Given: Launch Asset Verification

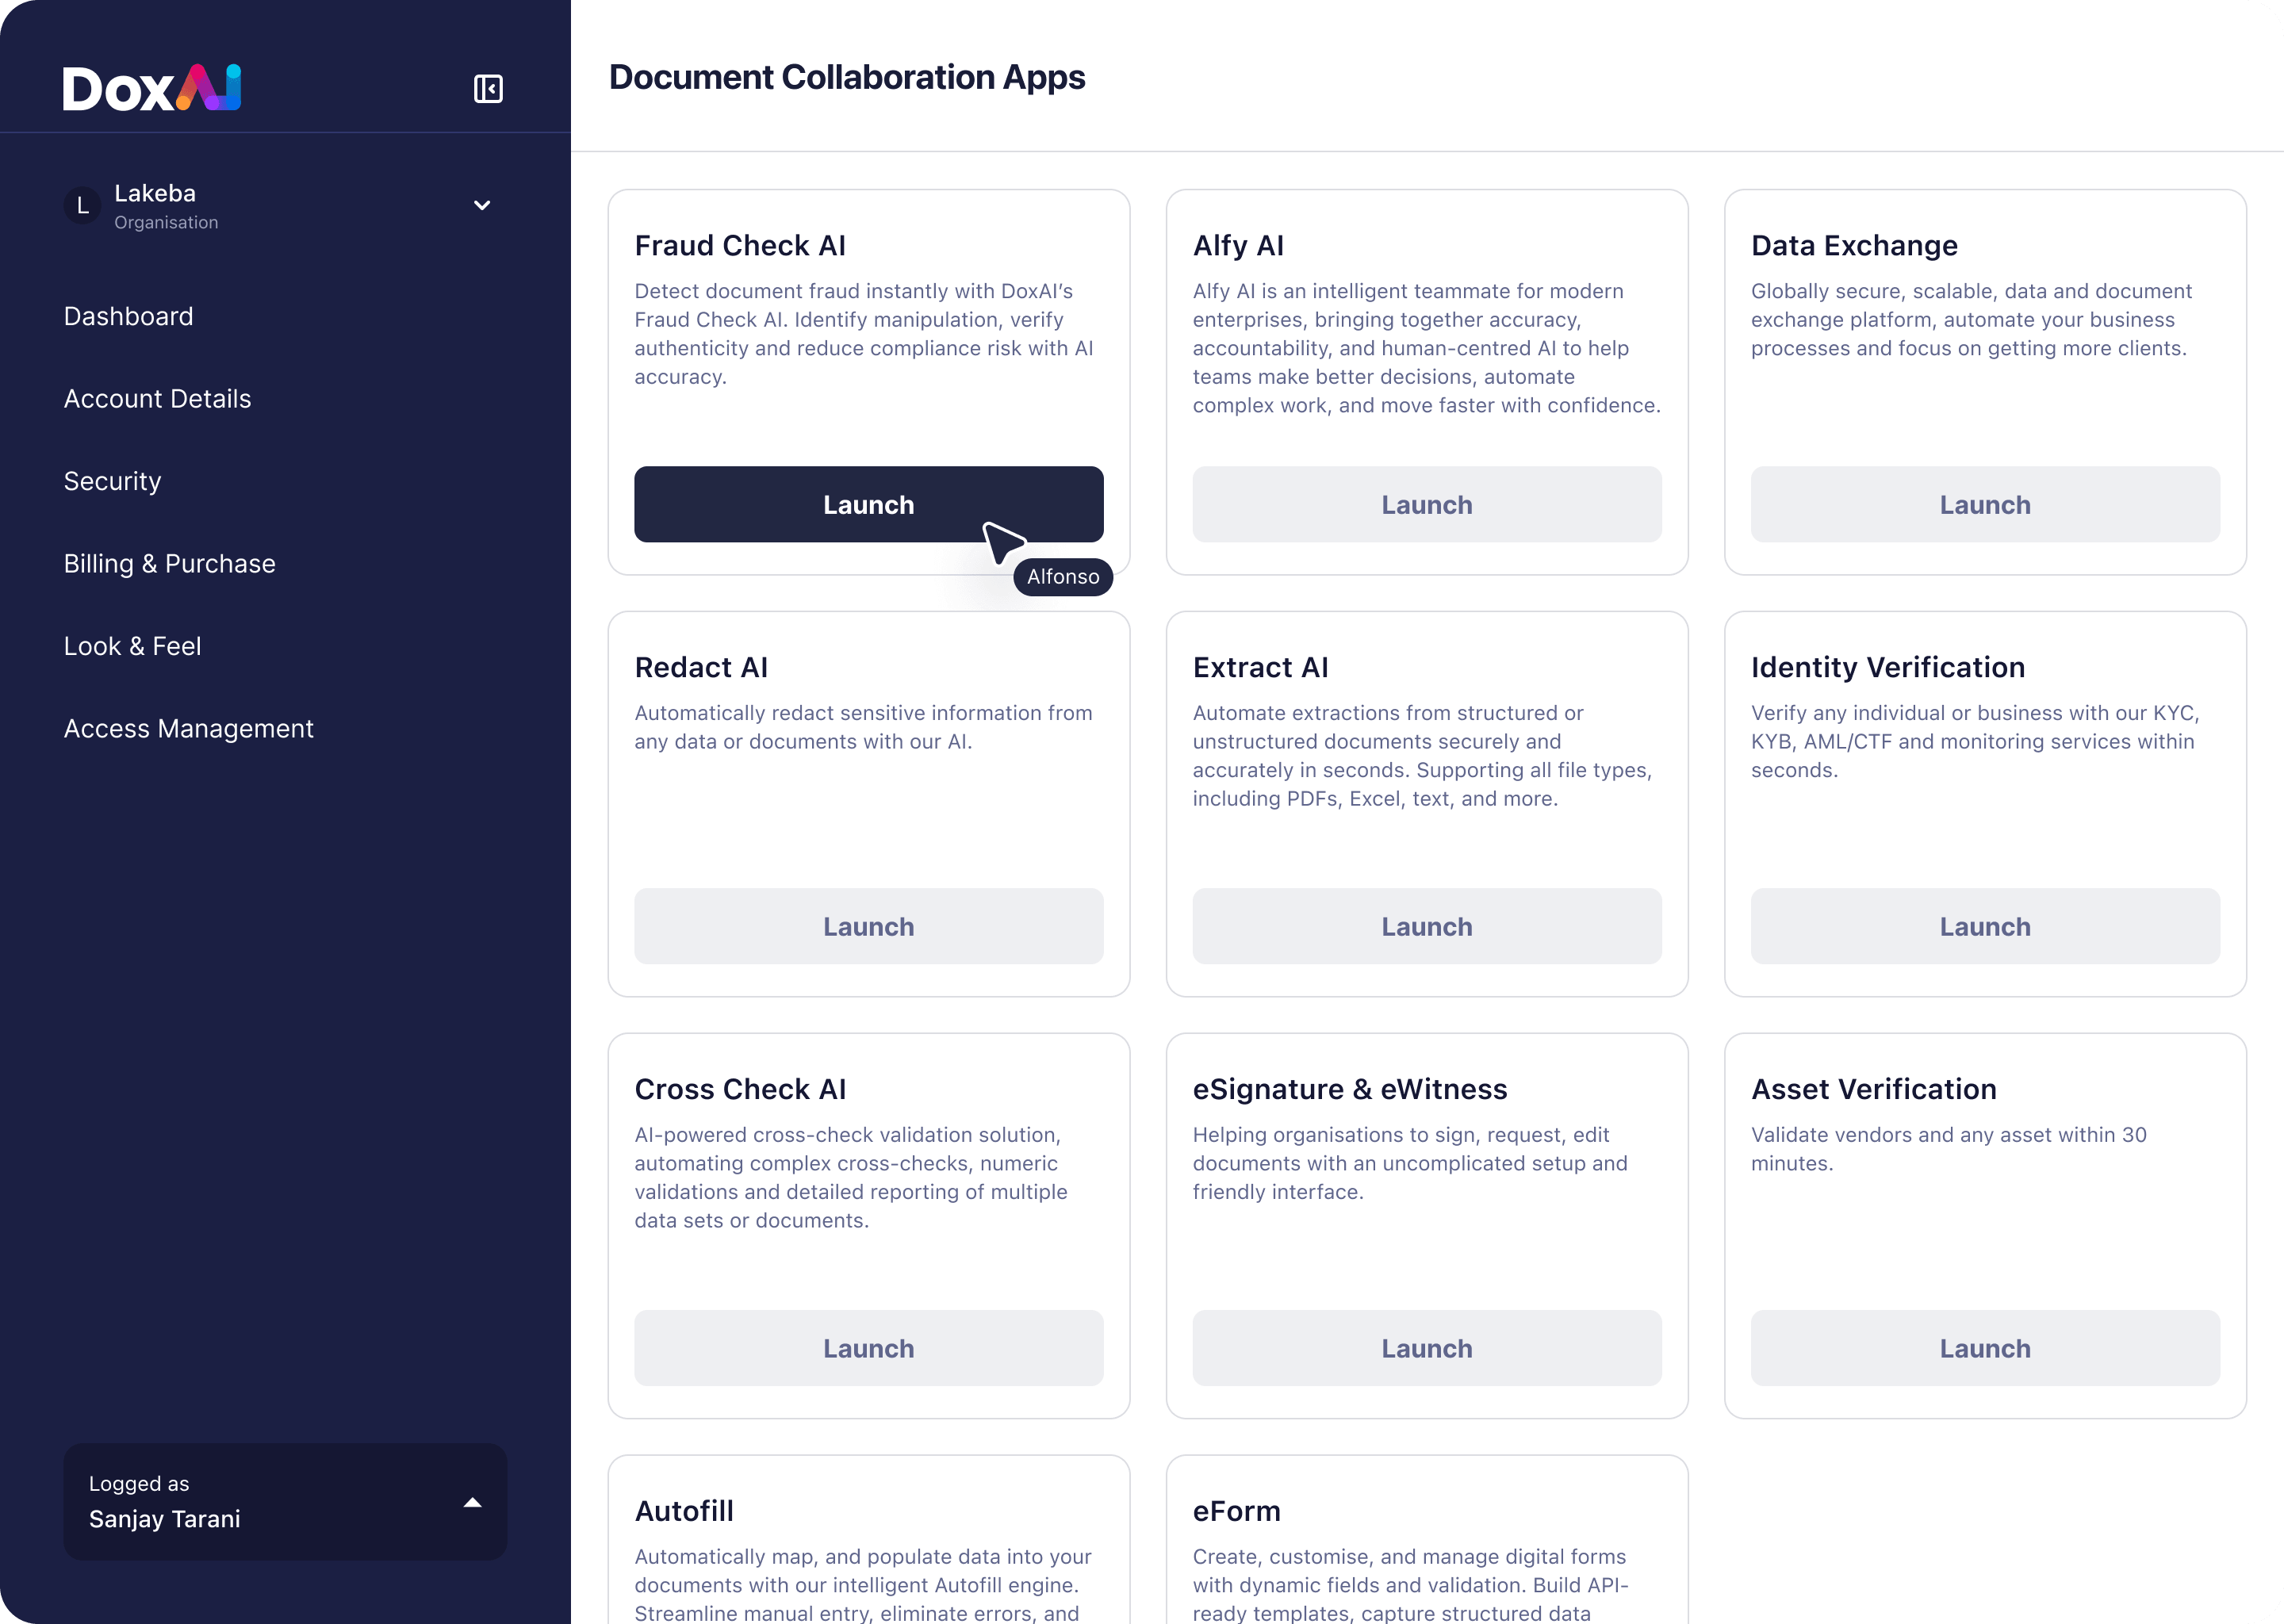Looking at the screenshot, I should click(1984, 1348).
